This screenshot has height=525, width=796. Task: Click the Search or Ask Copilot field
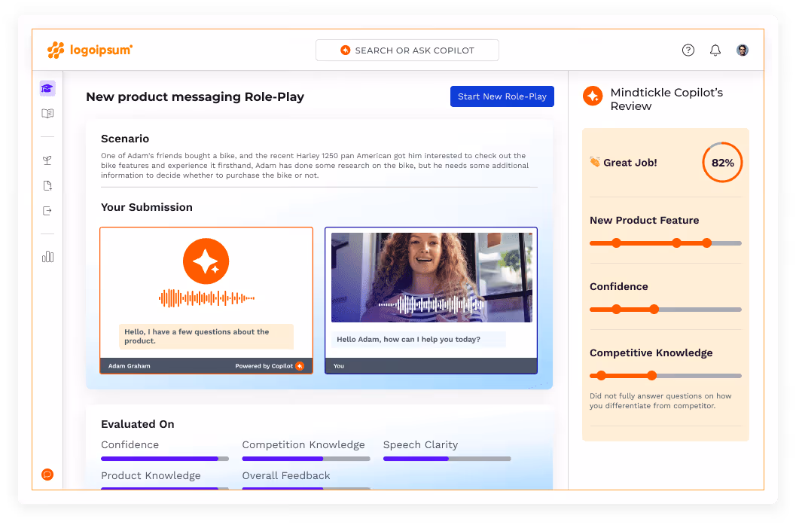(407, 50)
